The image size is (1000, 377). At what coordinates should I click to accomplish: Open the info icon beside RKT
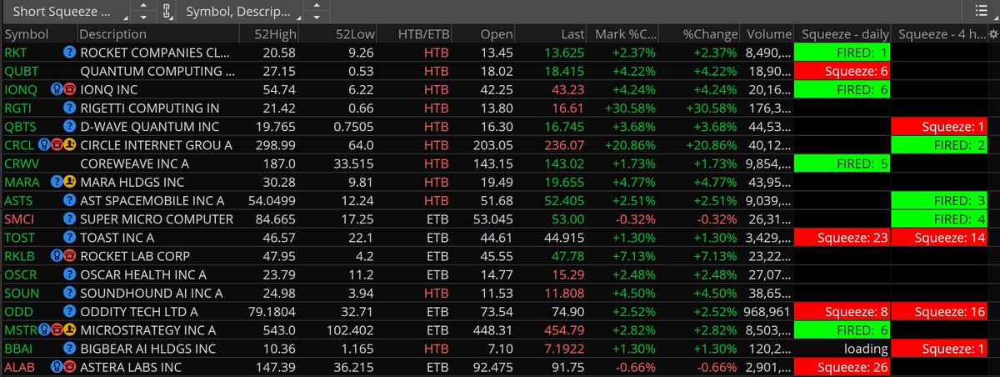69,52
